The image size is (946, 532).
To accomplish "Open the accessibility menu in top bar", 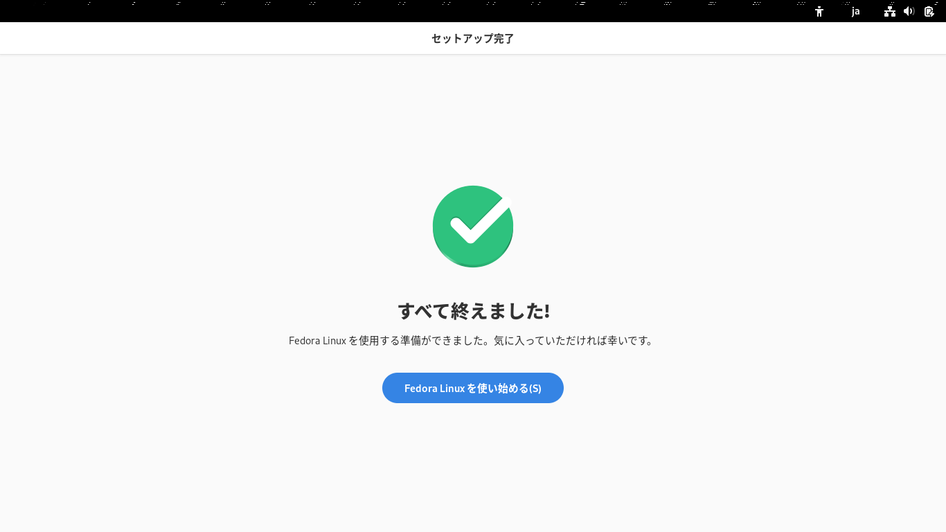I will (x=819, y=11).
